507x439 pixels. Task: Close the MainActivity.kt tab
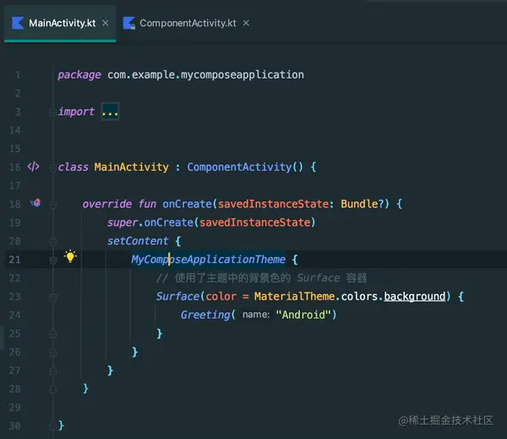(105, 23)
